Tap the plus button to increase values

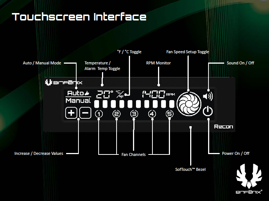point(71,113)
